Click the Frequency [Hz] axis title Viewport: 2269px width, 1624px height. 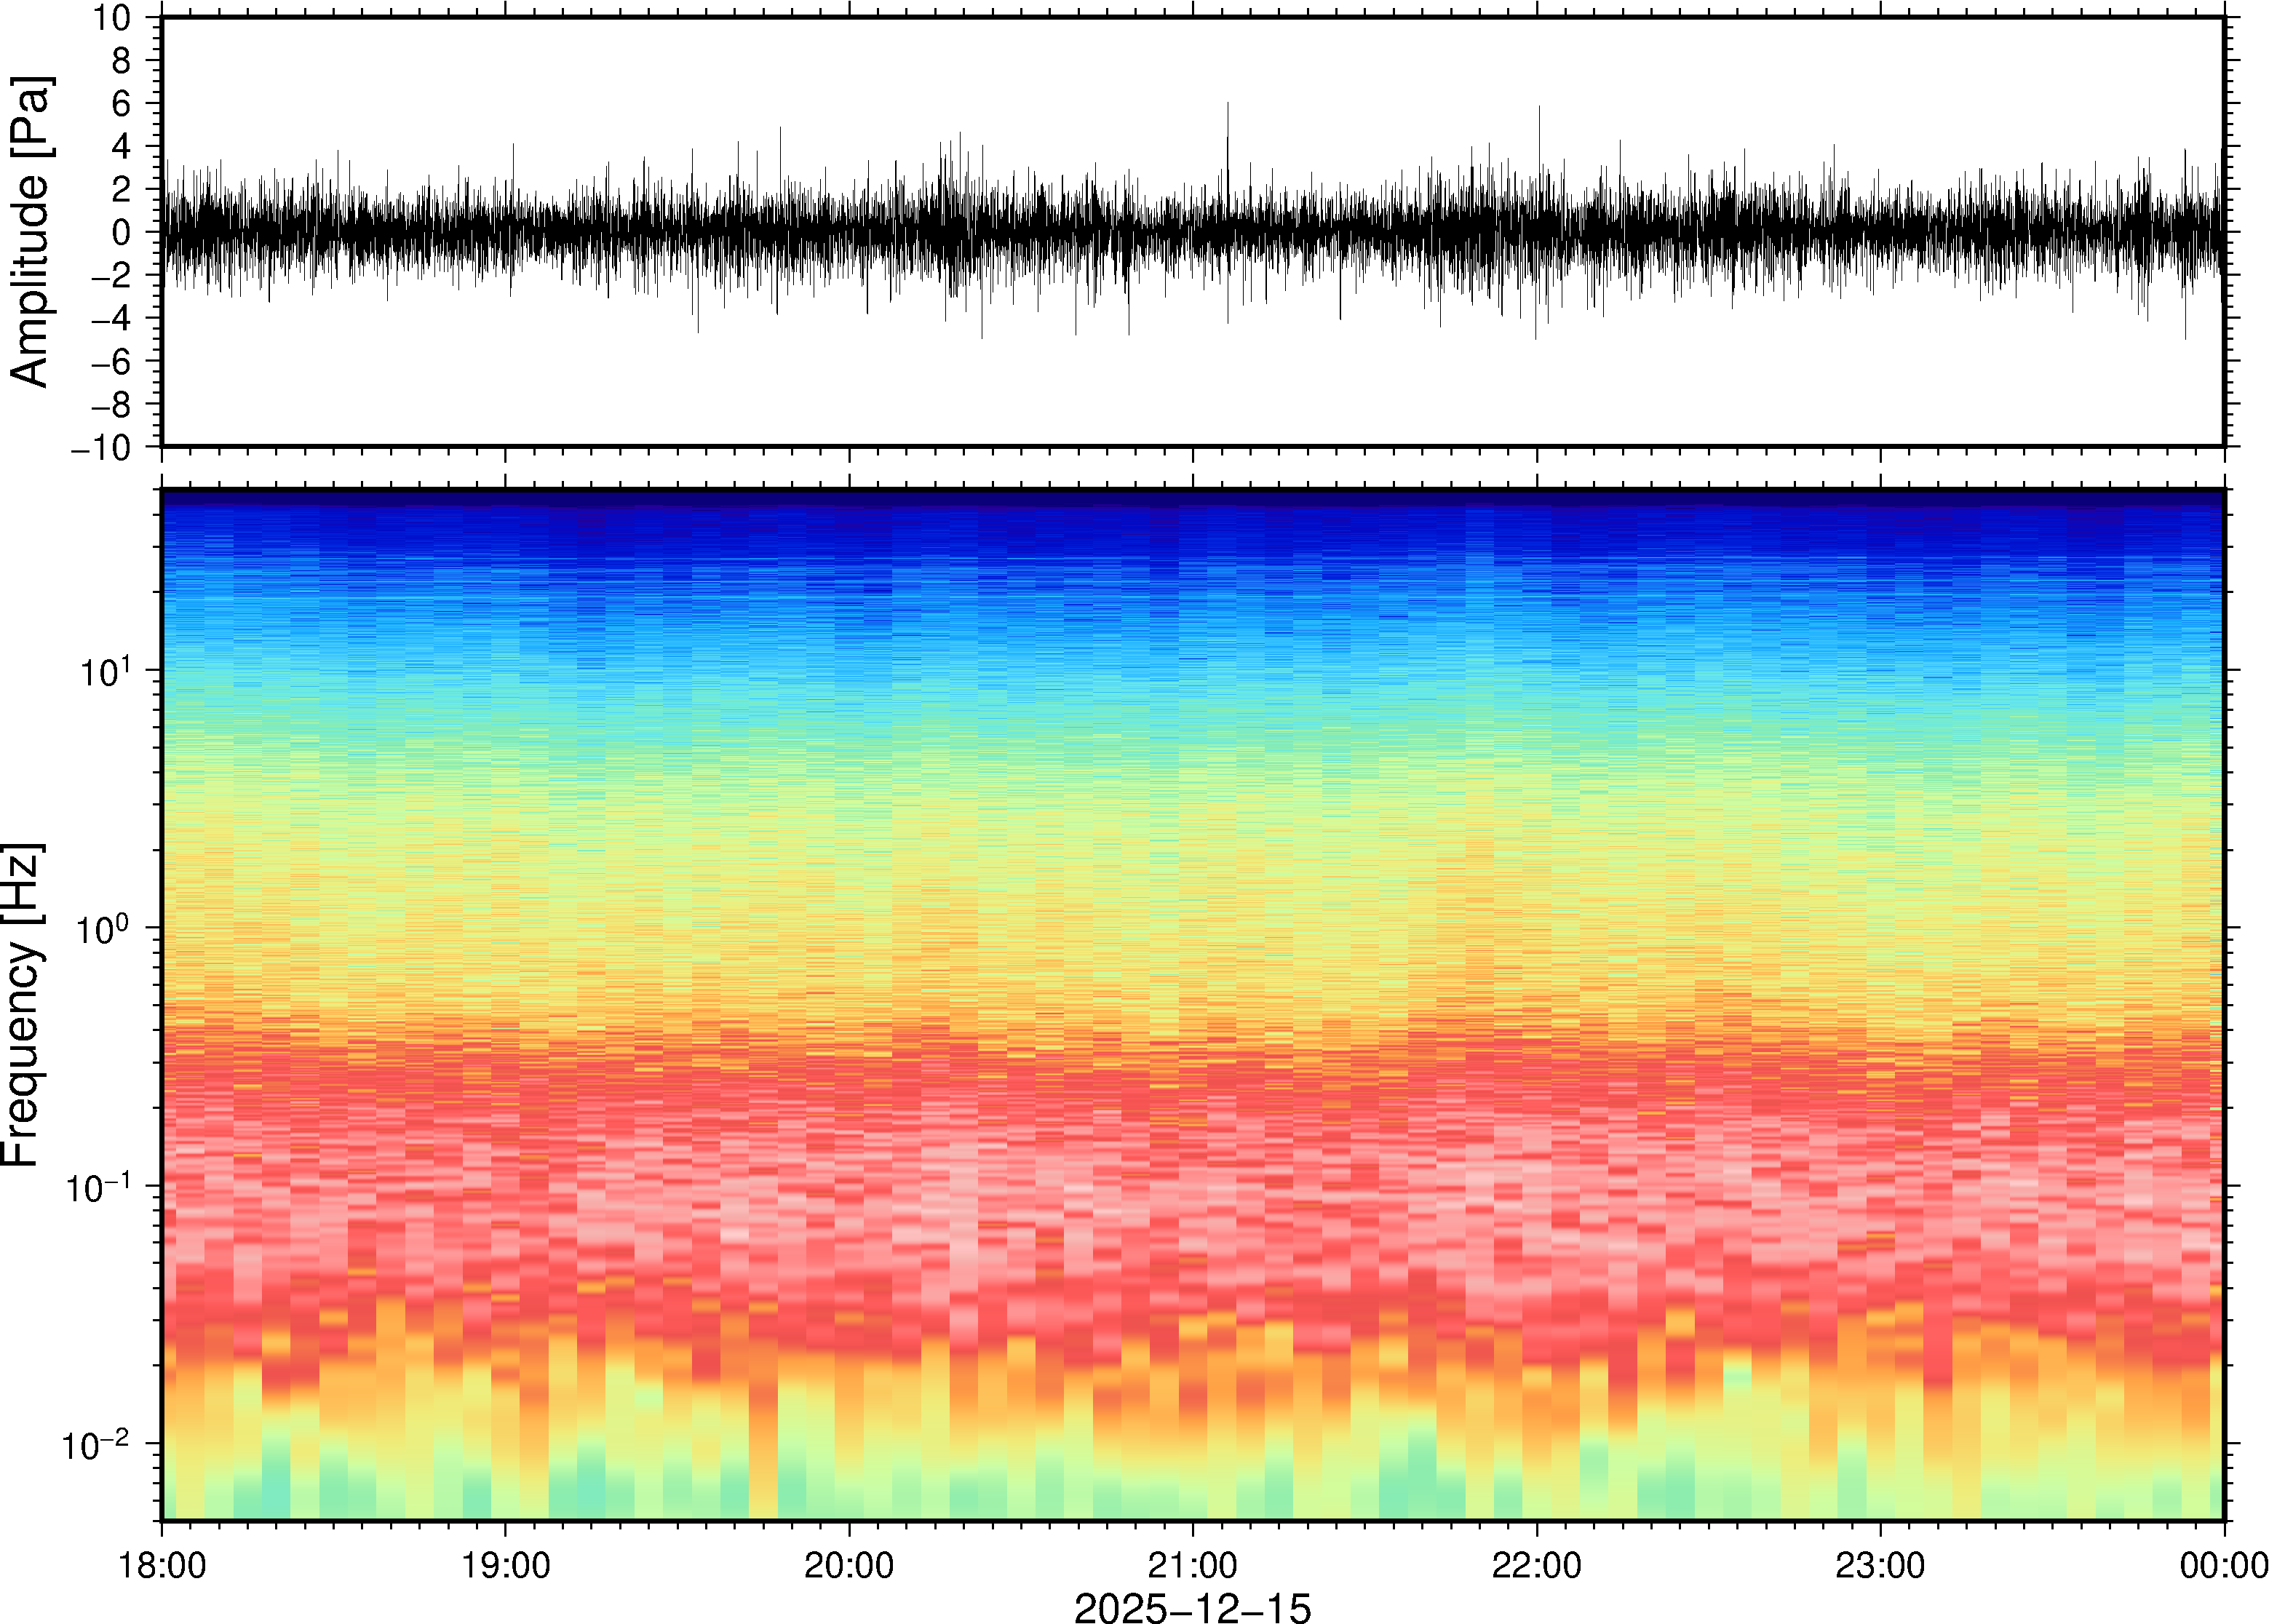click(22, 1004)
